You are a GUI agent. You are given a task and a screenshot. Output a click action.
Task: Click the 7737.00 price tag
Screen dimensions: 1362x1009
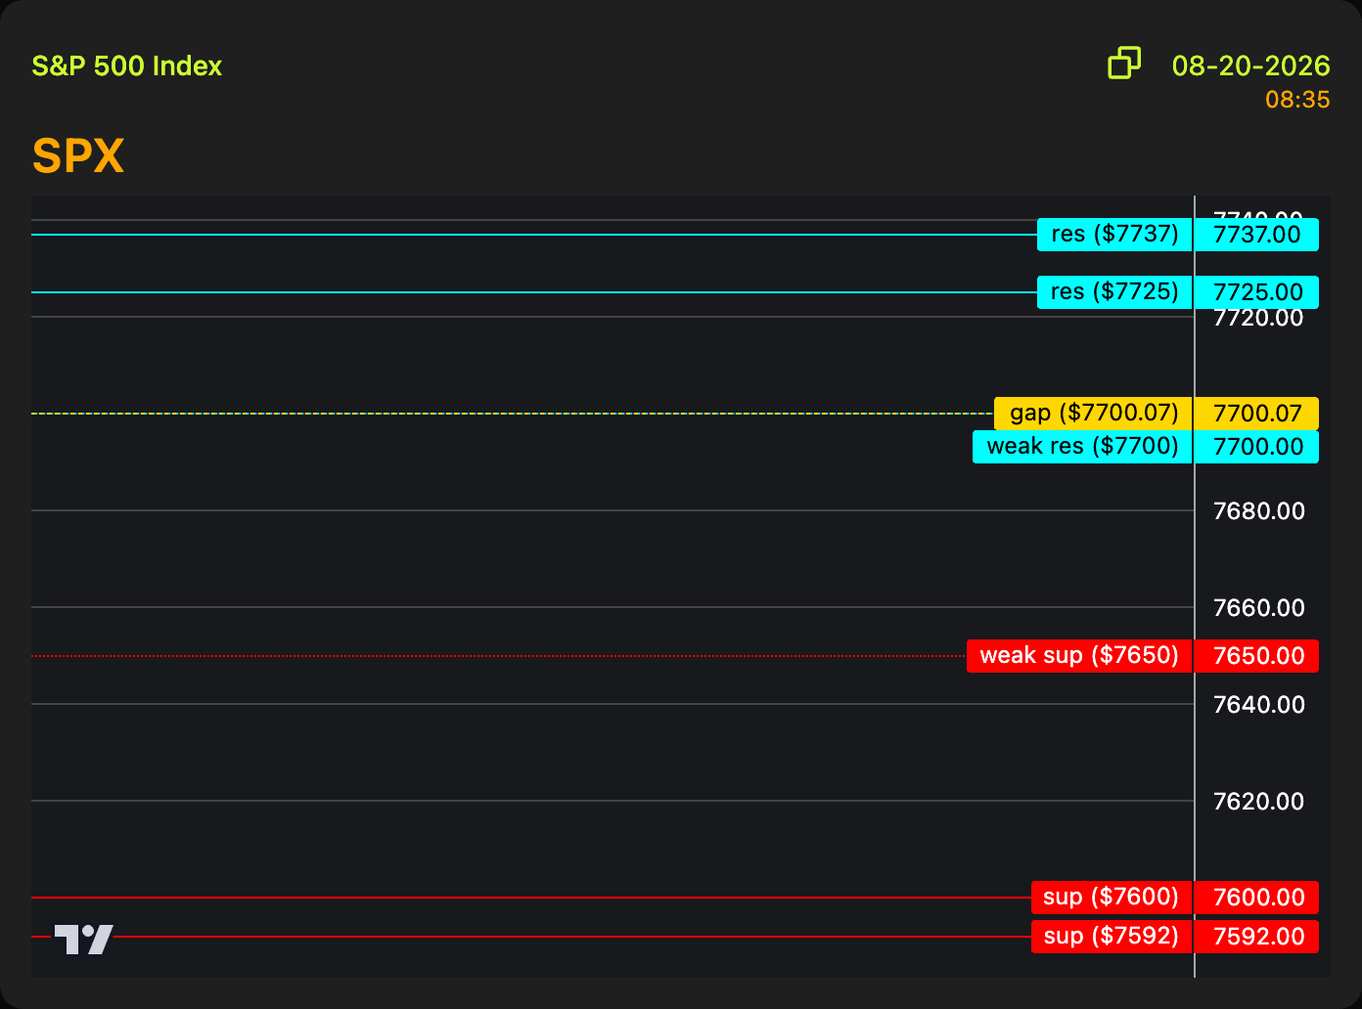click(x=1256, y=235)
